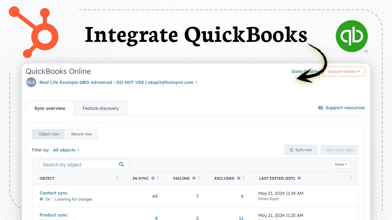Open the Account actions dropdown
Screen dimensions: 392x220
tap(344, 71)
